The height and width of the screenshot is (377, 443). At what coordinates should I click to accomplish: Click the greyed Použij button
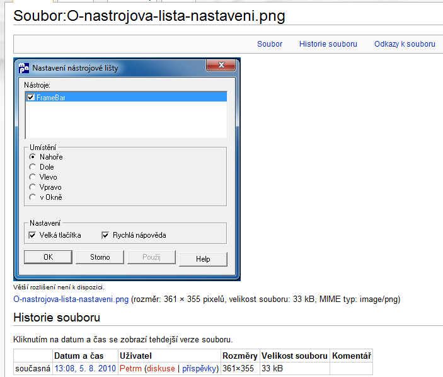click(x=151, y=257)
